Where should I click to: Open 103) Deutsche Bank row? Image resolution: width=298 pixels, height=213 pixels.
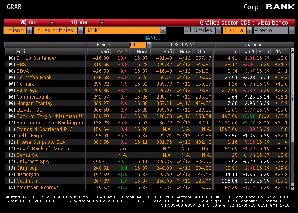pos(147,77)
